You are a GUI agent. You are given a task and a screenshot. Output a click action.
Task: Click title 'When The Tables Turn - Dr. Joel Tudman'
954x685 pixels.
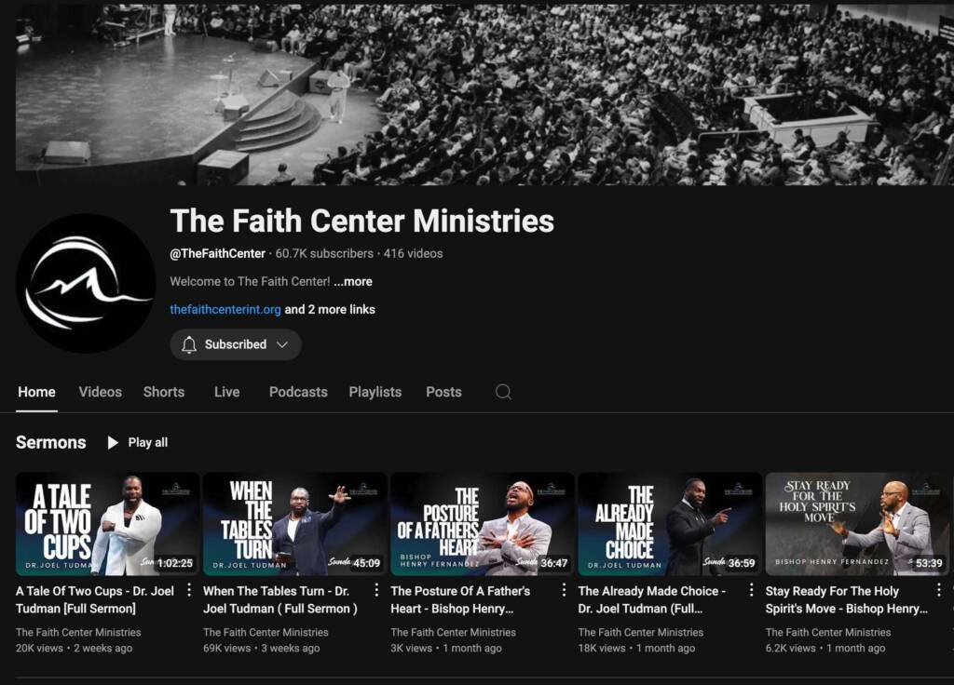pyautogui.click(x=280, y=599)
